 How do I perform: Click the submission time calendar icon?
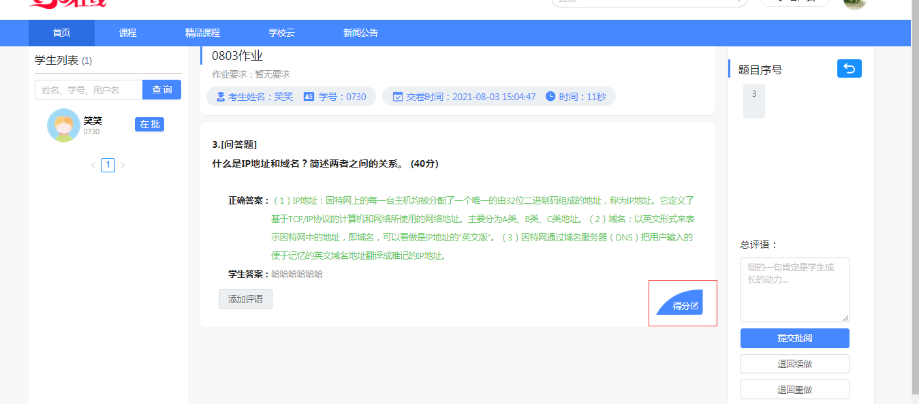(x=398, y=97)
